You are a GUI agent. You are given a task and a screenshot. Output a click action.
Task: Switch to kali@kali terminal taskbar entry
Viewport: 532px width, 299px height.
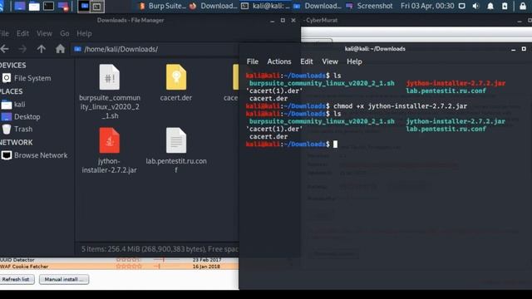[x=266, y=6]
